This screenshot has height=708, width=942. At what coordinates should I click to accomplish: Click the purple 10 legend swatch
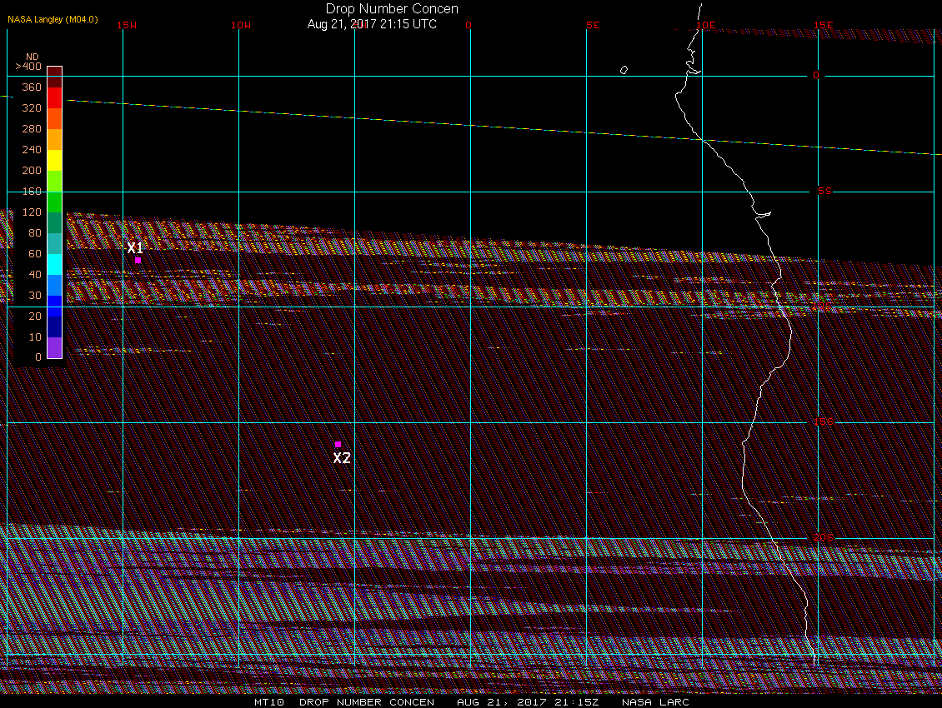point(55,347)
